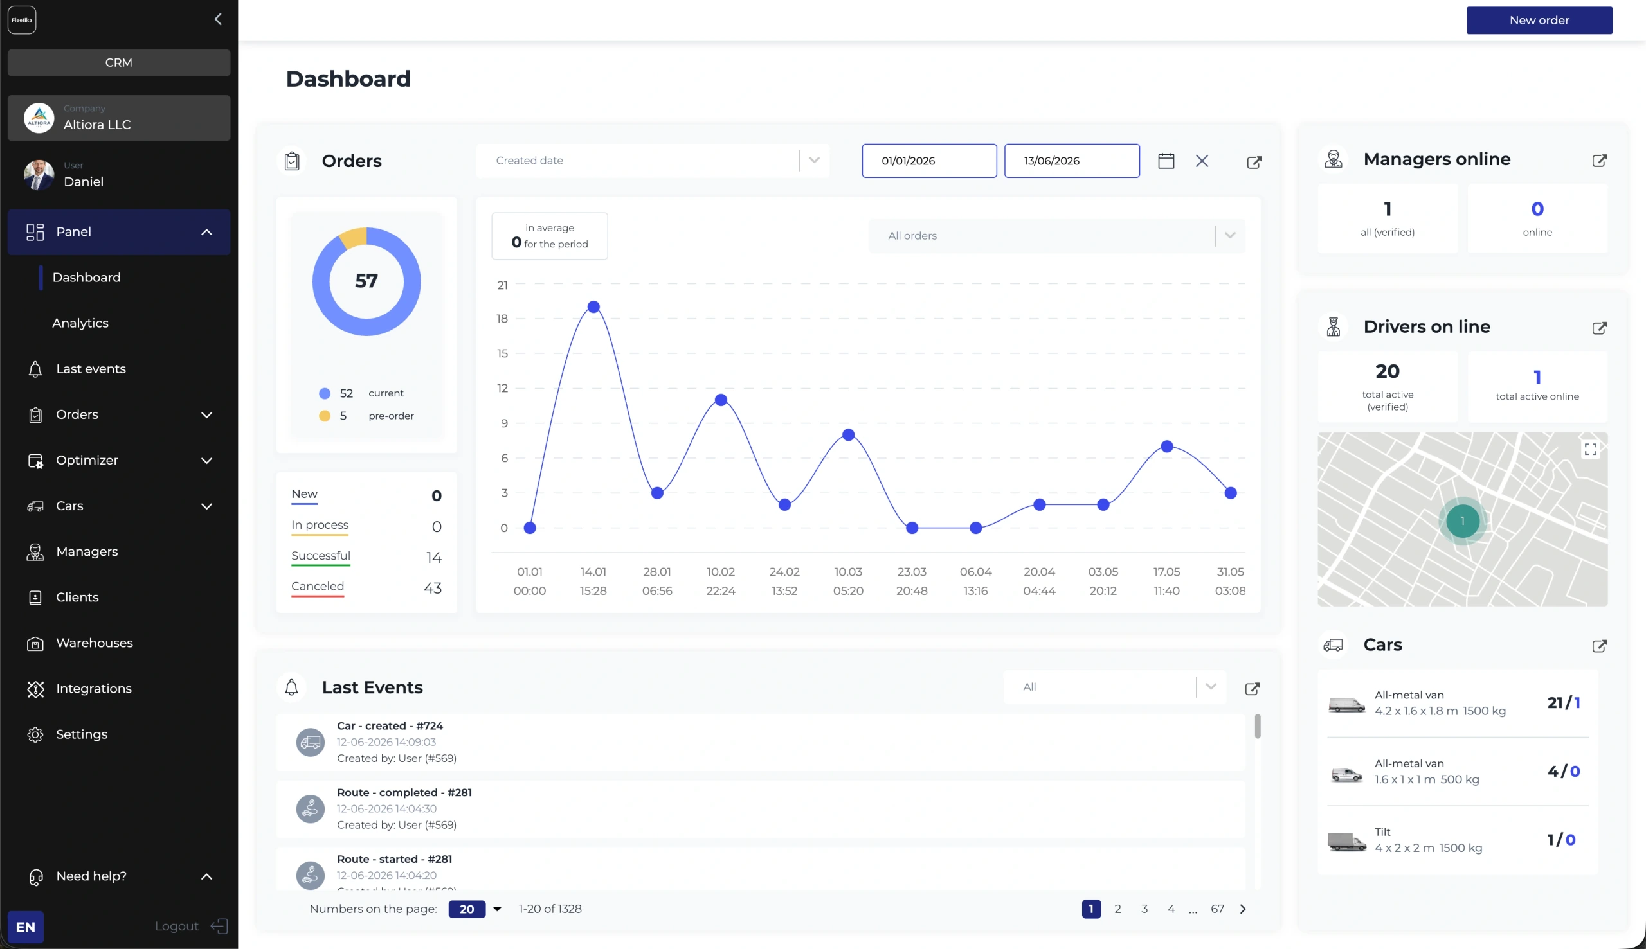Expand the Cars sidebar submenu
Viewport: 1646px width, 949px height.
pyautogui.click(x=206, y=506)
